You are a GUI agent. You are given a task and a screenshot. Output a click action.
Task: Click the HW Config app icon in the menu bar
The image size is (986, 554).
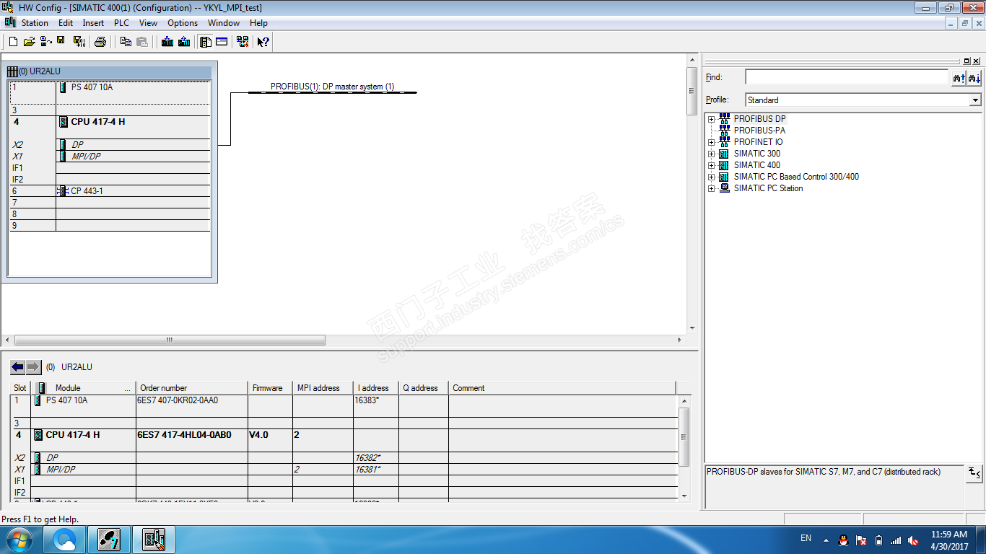10,22
